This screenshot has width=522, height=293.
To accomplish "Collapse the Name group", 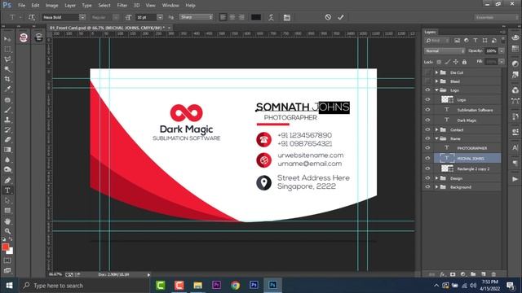I will tap(436, 138).
